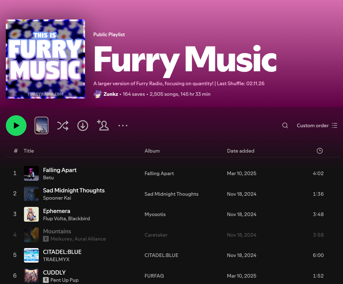Screen dimensions: 343x284
Task: Sort by the Date added column header
Action: tap(240, 151)
